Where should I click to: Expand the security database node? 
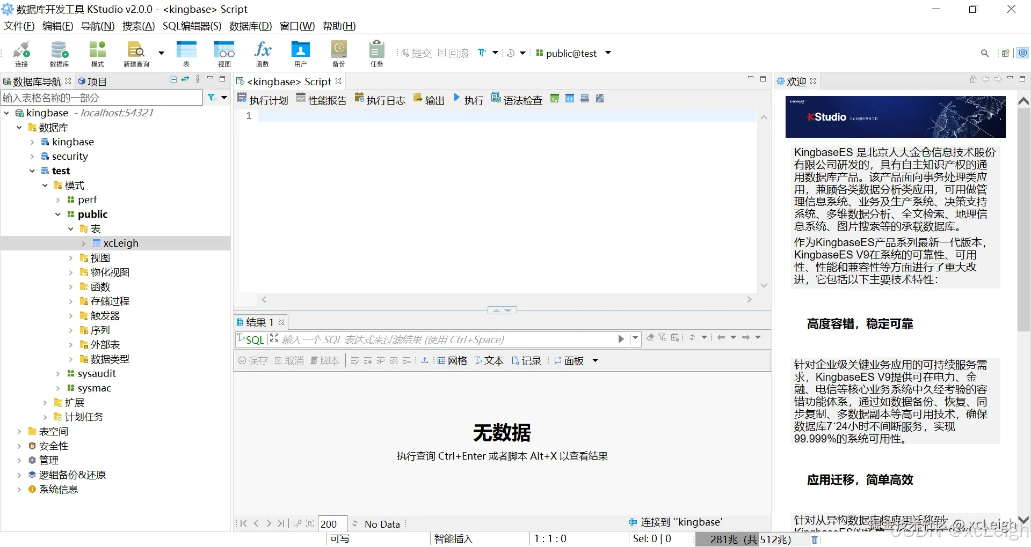[32, 156]
